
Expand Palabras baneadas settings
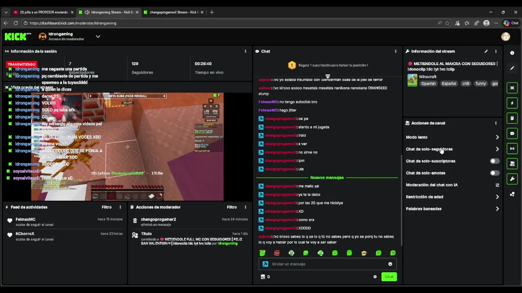tap(452, 209)
